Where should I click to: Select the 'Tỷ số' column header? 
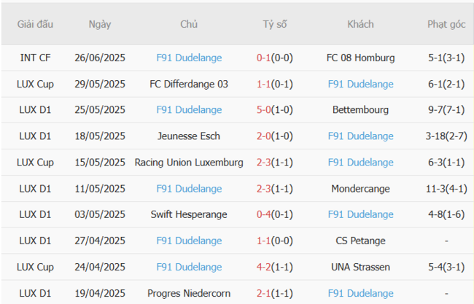(275, 24)
